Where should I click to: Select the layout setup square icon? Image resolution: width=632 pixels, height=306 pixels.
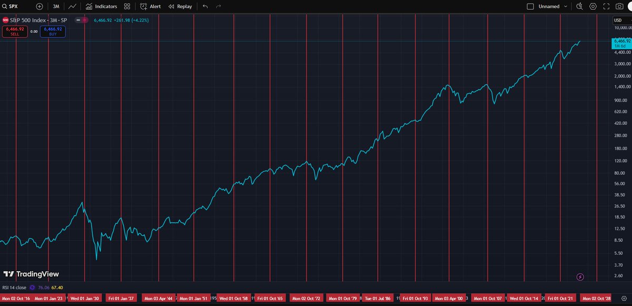pyautogui.click(x=530, y=6)
